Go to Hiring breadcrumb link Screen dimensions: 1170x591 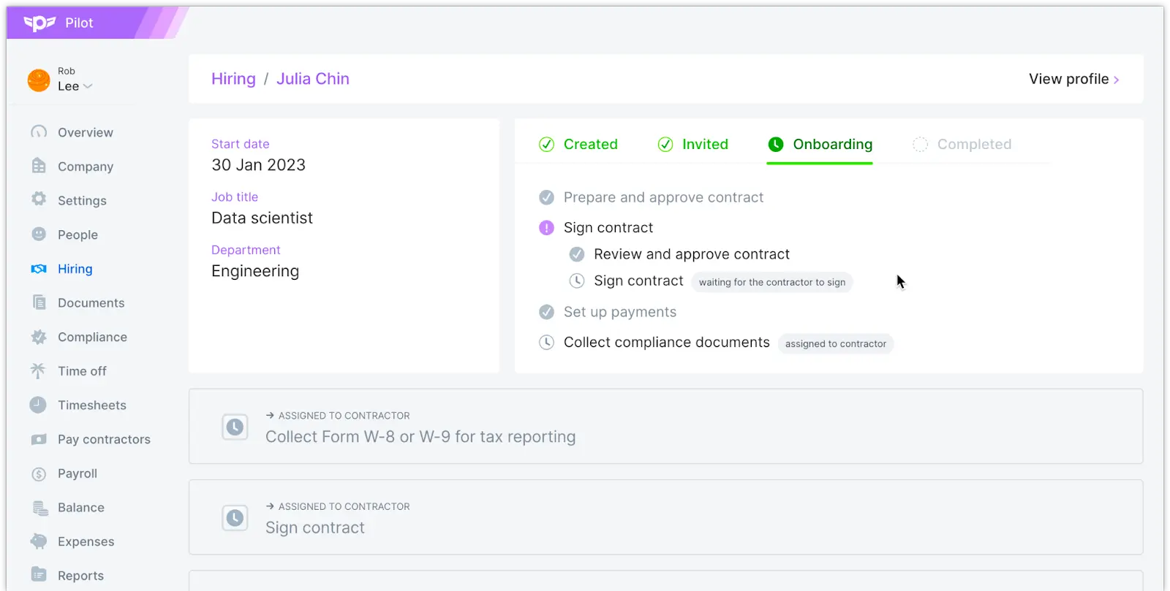(x=233, y=79)
